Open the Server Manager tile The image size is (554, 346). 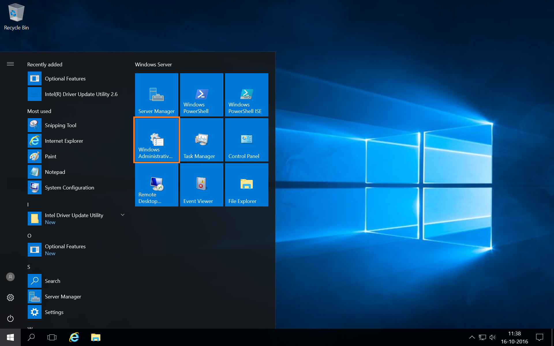[x=157, y=95]
